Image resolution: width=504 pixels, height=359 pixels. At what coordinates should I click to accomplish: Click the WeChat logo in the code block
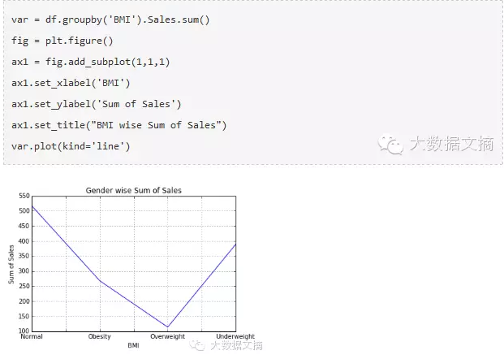coord(392,145)
